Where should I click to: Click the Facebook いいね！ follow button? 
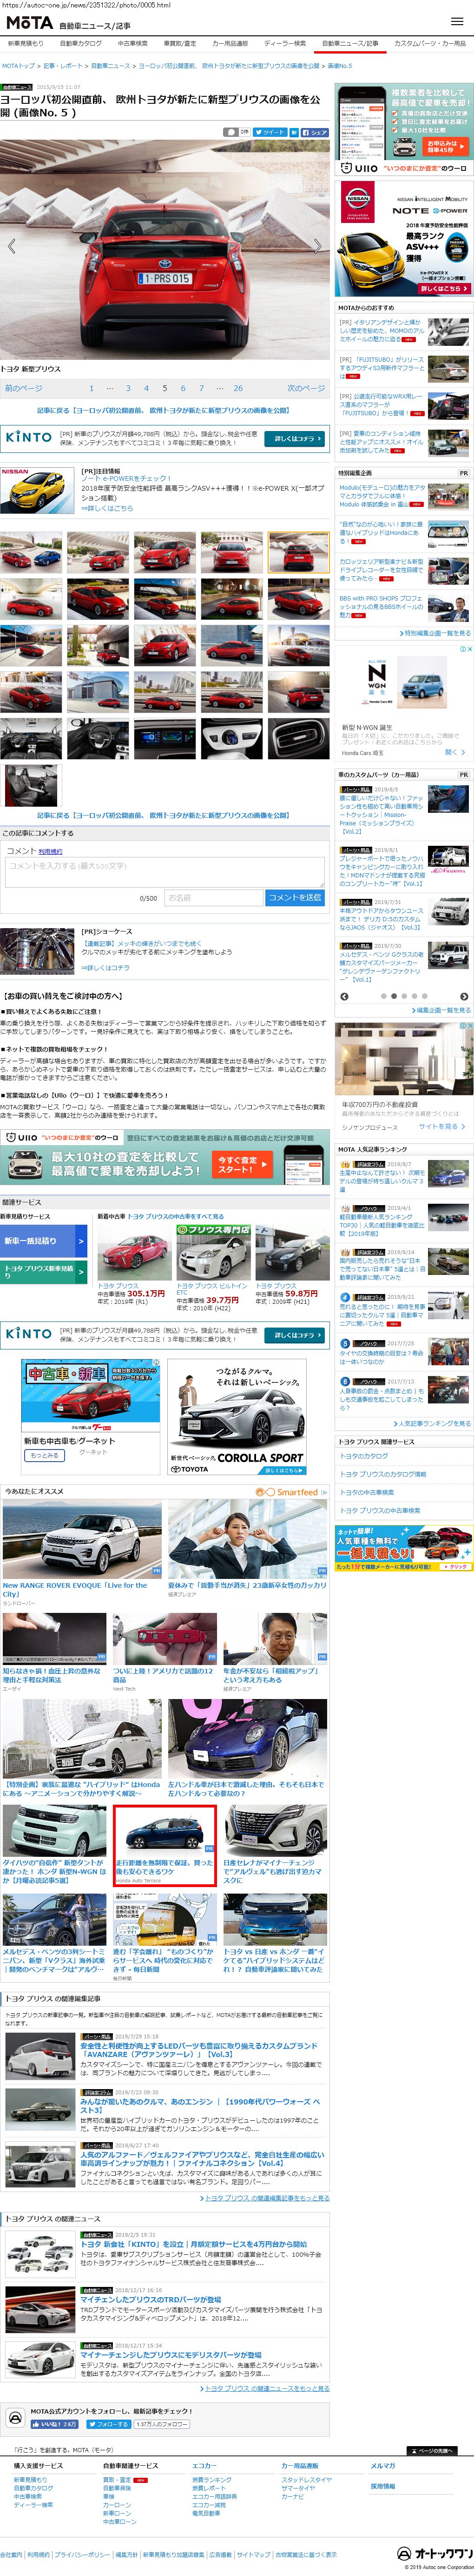click(x=54, y=2424)
